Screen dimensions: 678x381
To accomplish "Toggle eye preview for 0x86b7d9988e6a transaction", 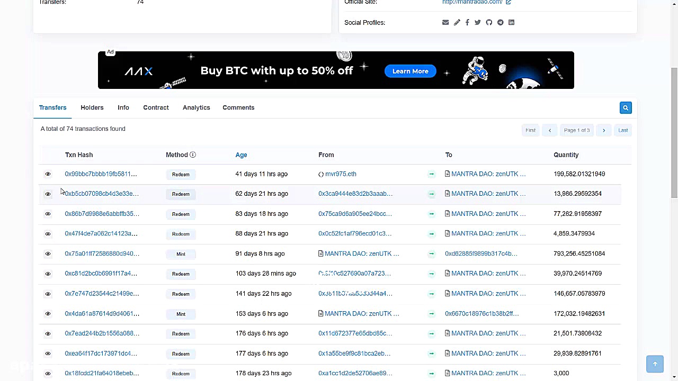I will (48, 214).
